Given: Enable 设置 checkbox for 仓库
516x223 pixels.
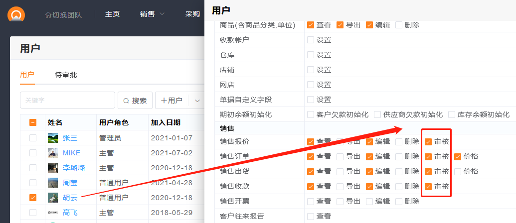Looking at the screenshot, I should click(x=311, y=55).
